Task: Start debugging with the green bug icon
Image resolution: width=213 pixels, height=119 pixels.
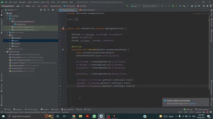Action: pos(173,6)
